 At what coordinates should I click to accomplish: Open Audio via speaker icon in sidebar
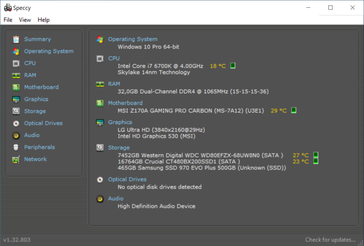(x=16, y=135)
